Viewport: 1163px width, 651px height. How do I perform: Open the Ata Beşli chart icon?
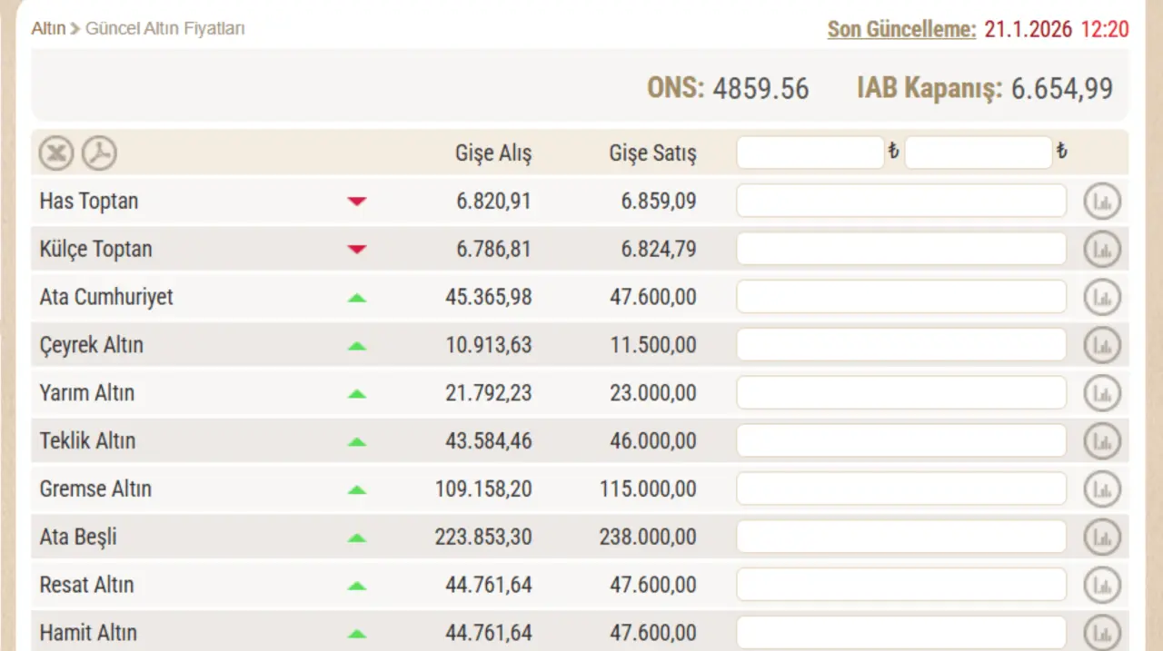coord(1102,538)
